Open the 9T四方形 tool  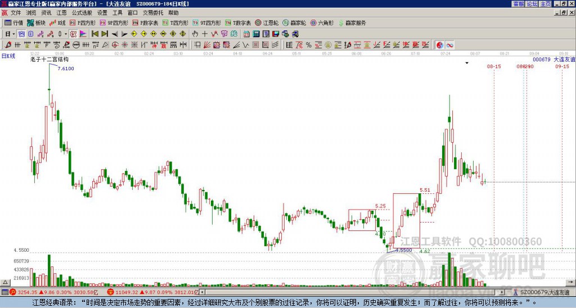[206, 22]
